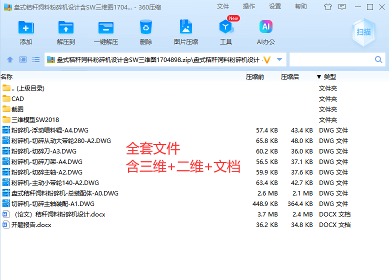The image size is (389, 280).
Task: Select the CAD folder name
Action: pos(17,98)
